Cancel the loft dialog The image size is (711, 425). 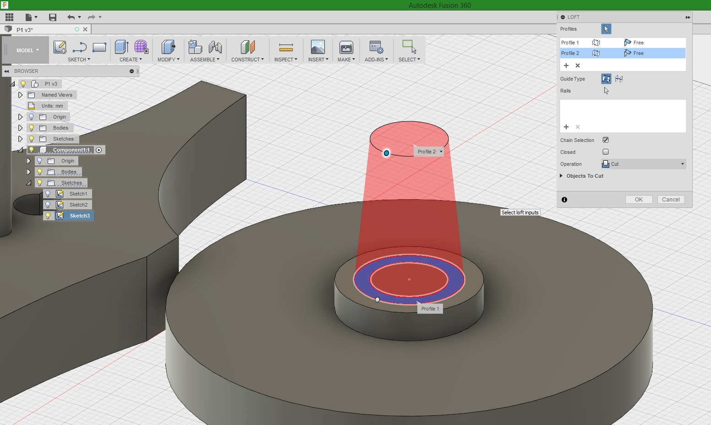(x=671, y=200)
